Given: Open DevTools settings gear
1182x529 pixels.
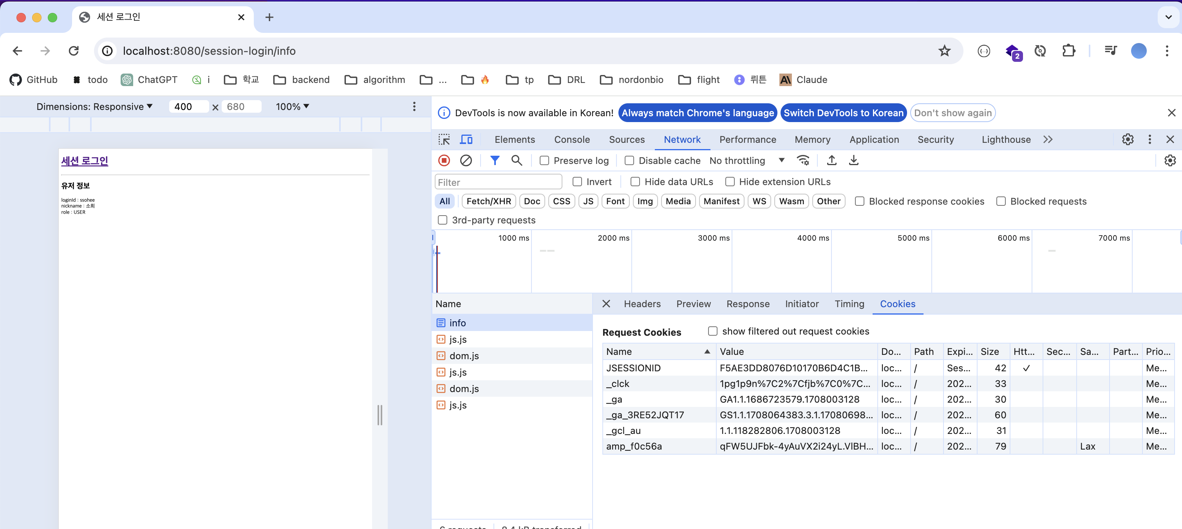Looking at the screenshot, I should [x=1128, y=139].
